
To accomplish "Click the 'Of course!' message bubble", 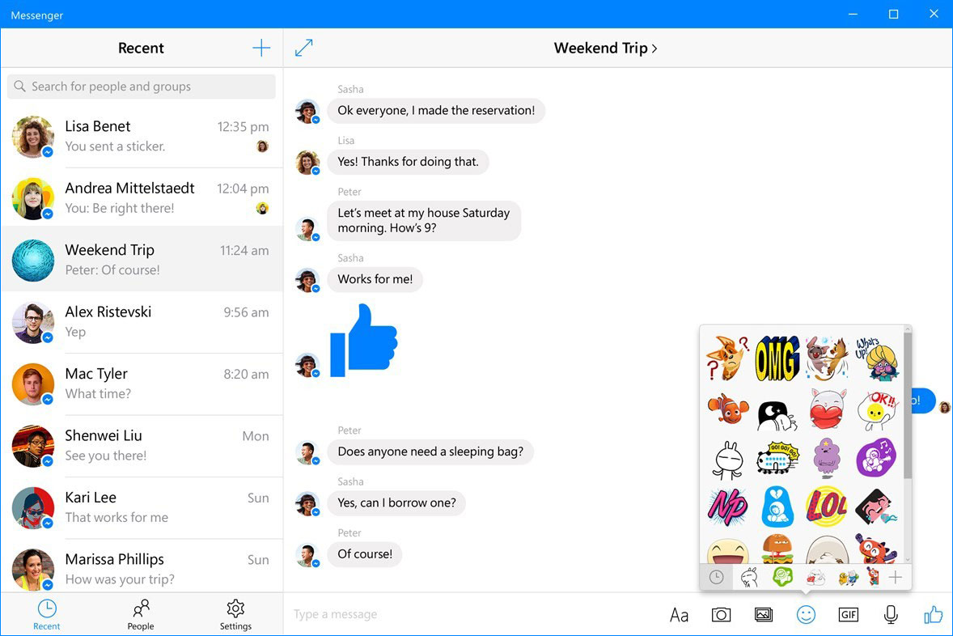I will pos(365,554).
